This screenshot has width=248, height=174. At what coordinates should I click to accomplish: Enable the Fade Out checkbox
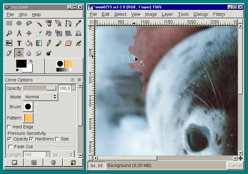coord(11,147)
